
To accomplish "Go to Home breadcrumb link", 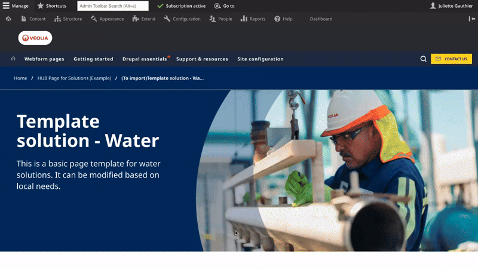I will coord(20,78).
